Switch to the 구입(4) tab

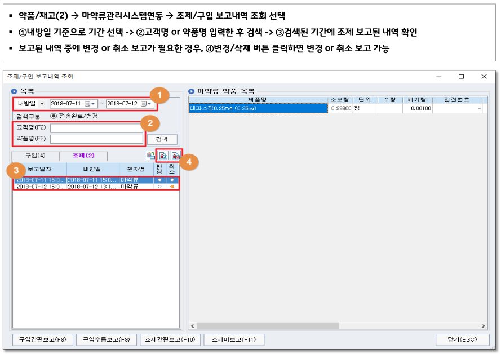coord(35,156)
